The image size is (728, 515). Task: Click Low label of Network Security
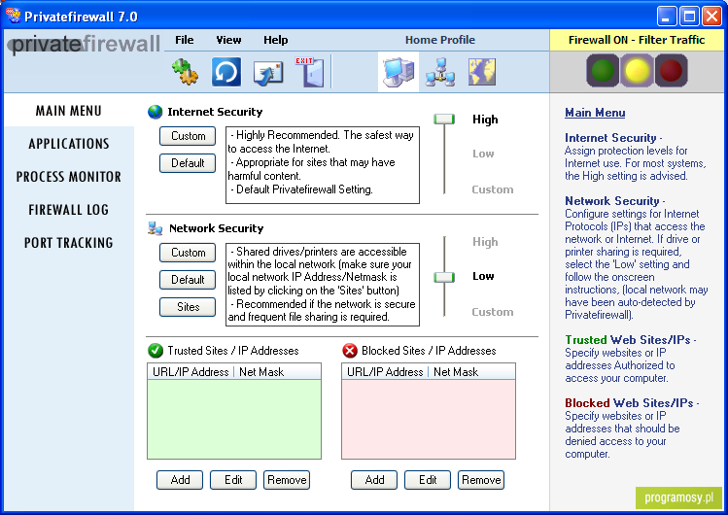pos(483,276)
